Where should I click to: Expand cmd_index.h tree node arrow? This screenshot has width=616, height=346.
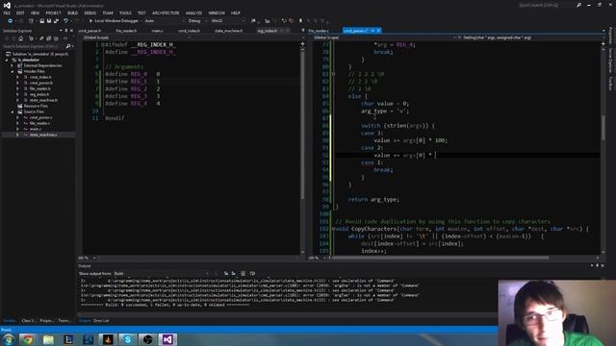17,77
